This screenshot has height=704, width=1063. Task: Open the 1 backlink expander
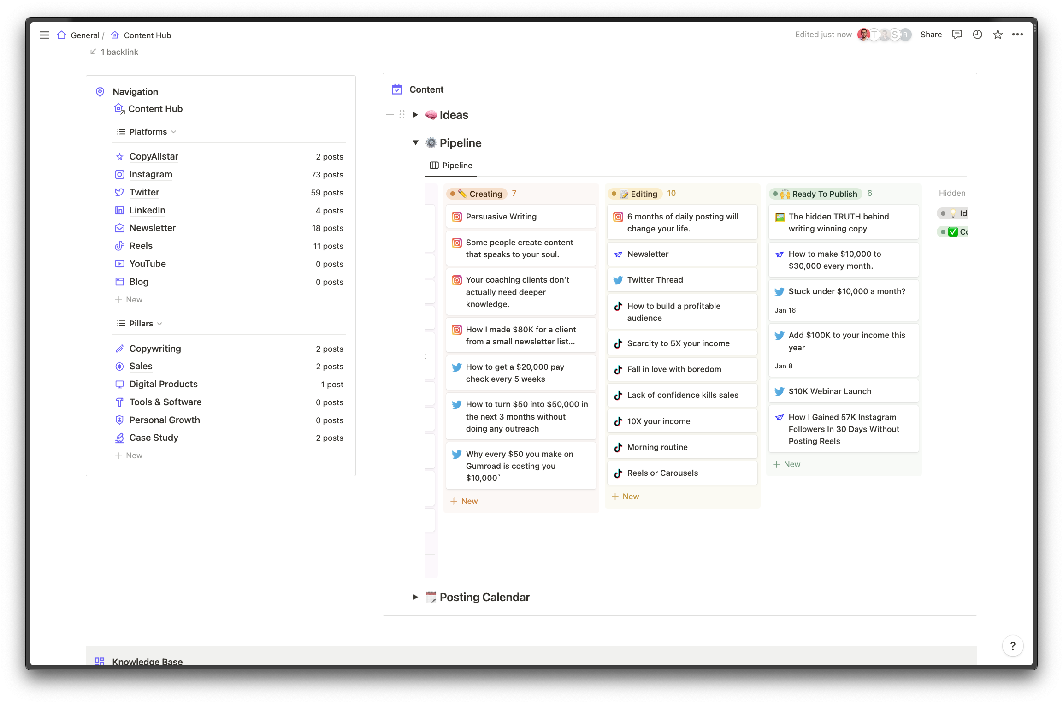(x=115, y=52)
